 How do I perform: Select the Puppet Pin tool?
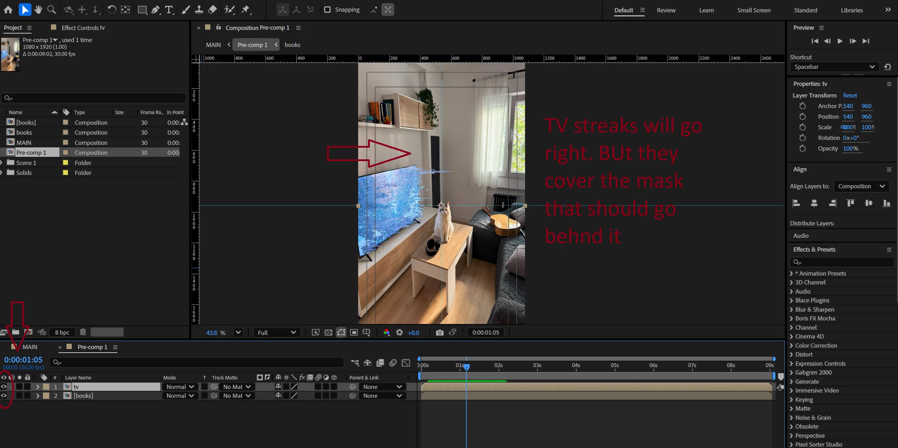(x=245, y=10)
